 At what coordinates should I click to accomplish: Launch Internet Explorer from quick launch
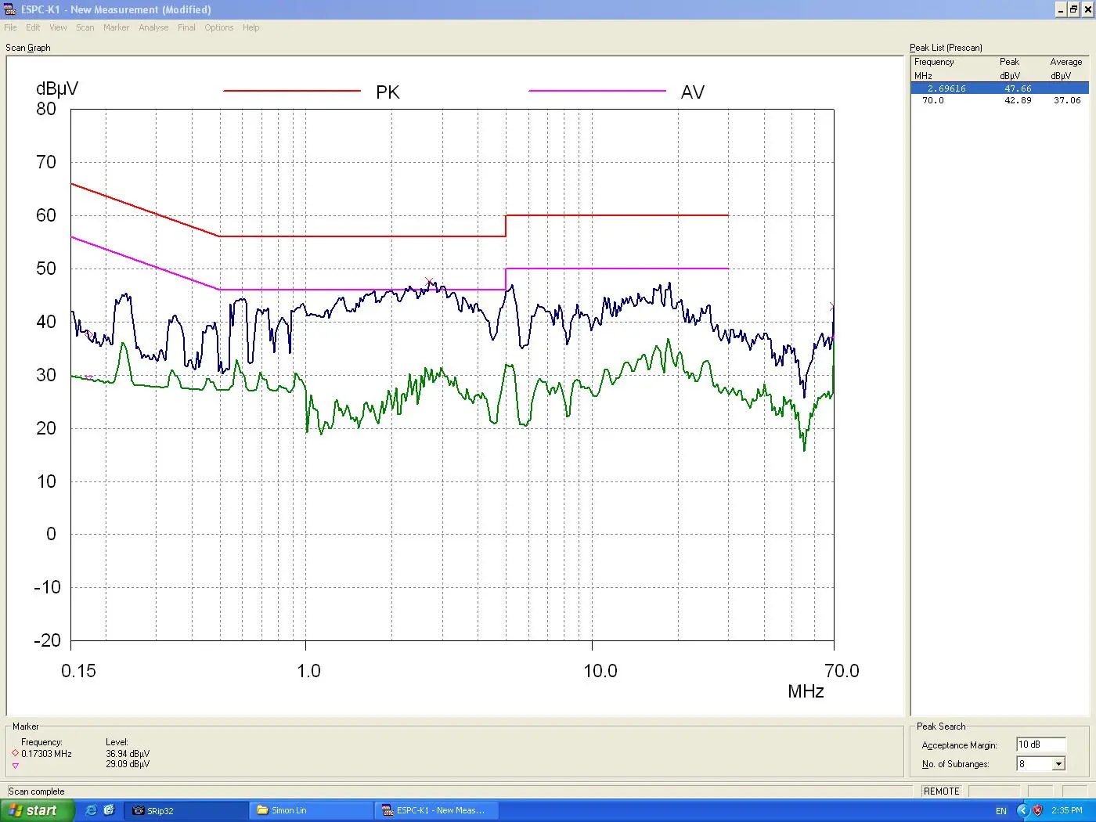91,810
